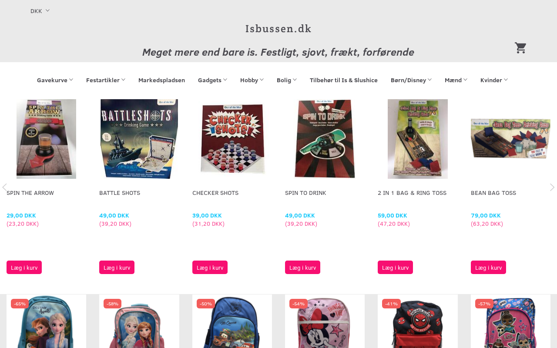Open the Checker Shots product image
This screenshot has height=348, width=557.
(x=232, y=139)
